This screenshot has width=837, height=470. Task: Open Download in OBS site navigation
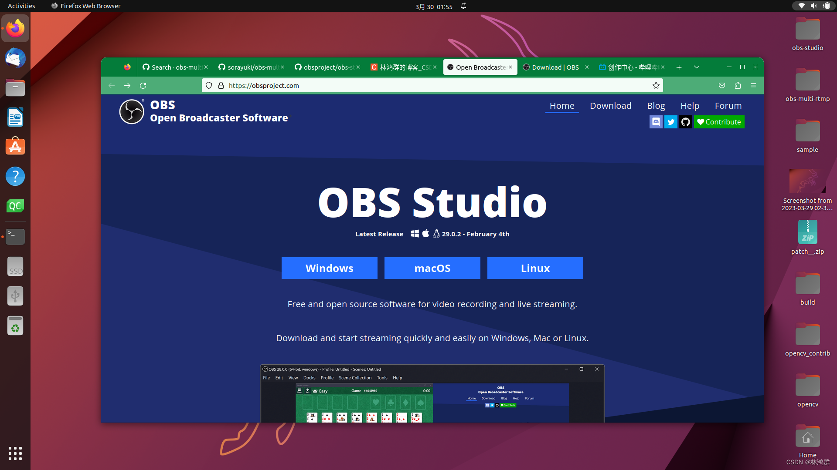point(610,106)
